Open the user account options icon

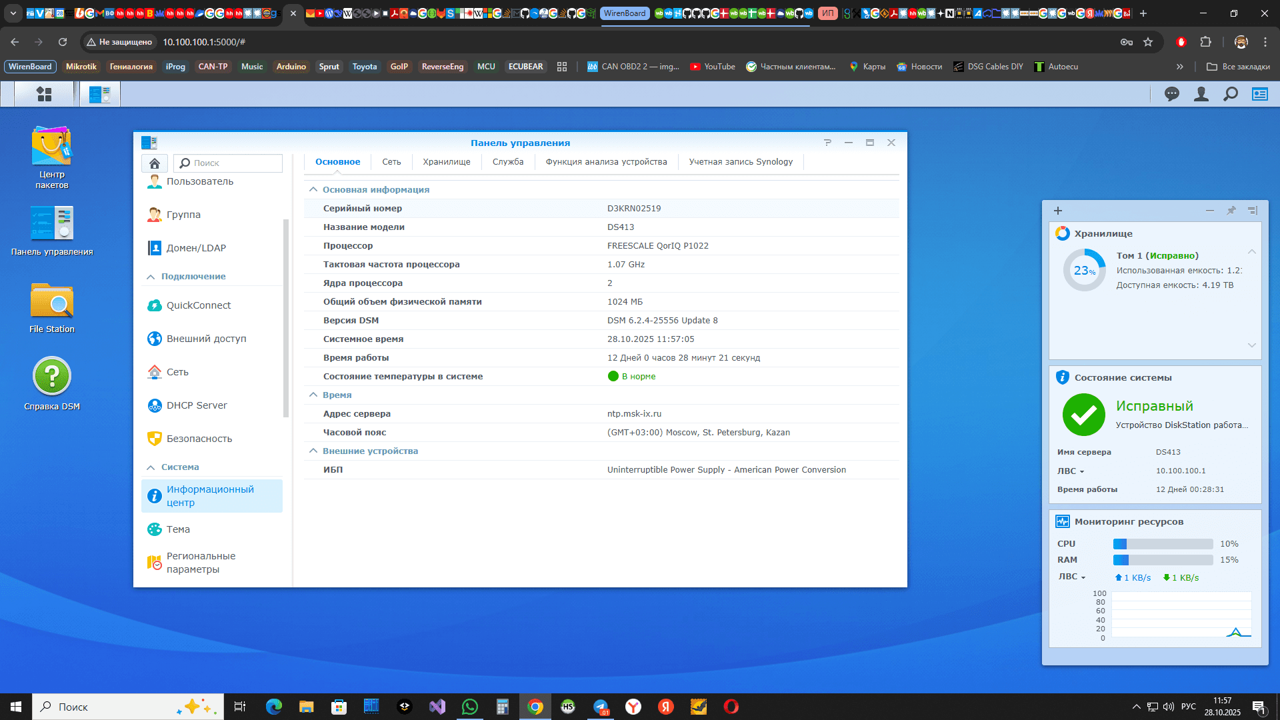[x=1201, y=94]
